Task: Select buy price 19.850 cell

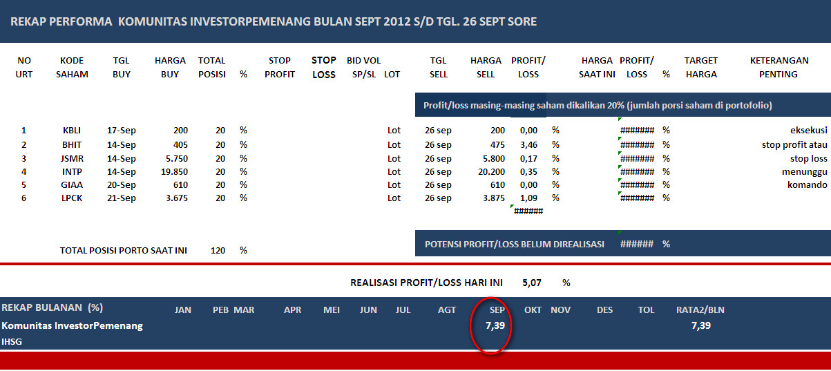Action: (173, 171)
